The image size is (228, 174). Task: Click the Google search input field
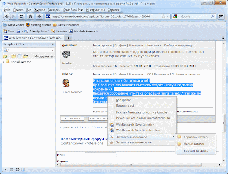[195, 16]
